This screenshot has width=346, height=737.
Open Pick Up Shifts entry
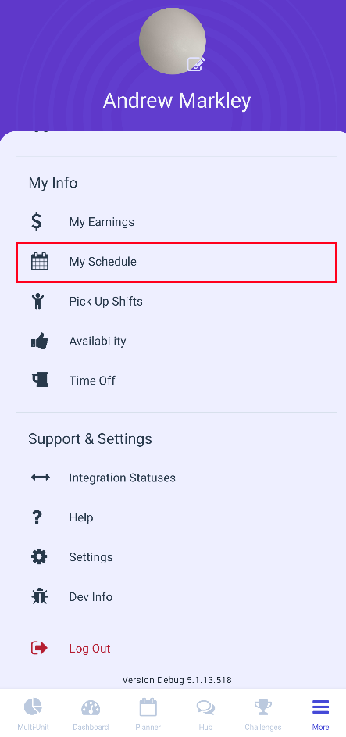point(177,301)
